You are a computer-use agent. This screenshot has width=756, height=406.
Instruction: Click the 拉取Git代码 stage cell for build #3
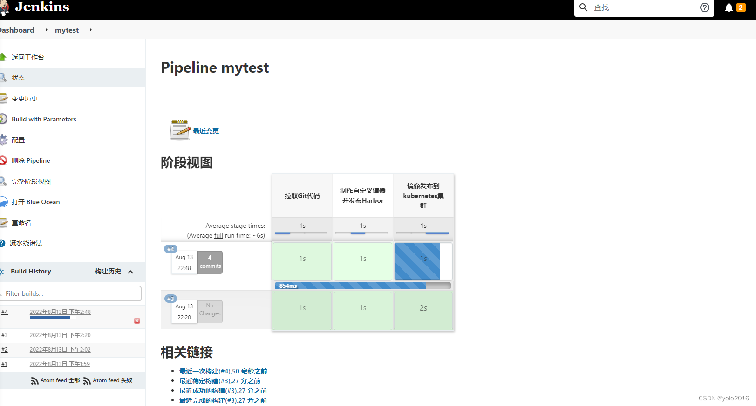(x=302, y=311)
